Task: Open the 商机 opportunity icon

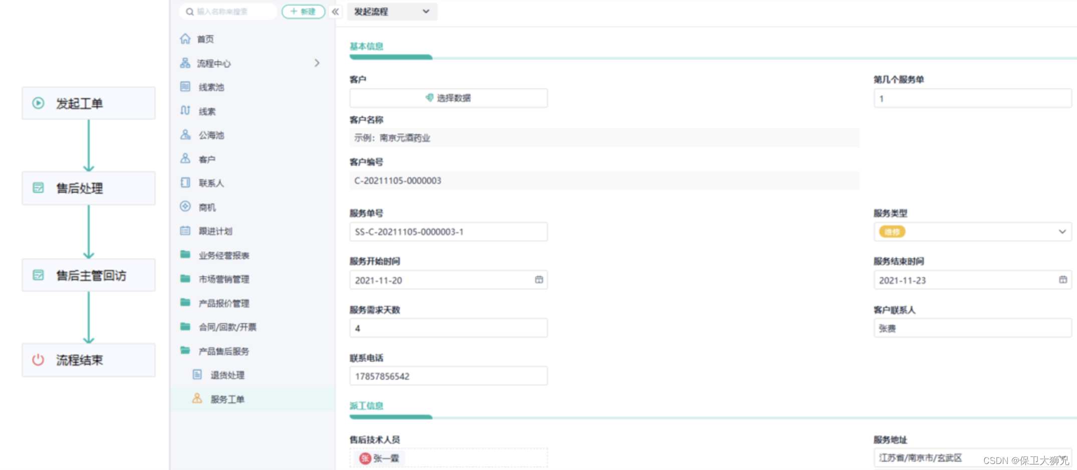Action: [185, 206]
